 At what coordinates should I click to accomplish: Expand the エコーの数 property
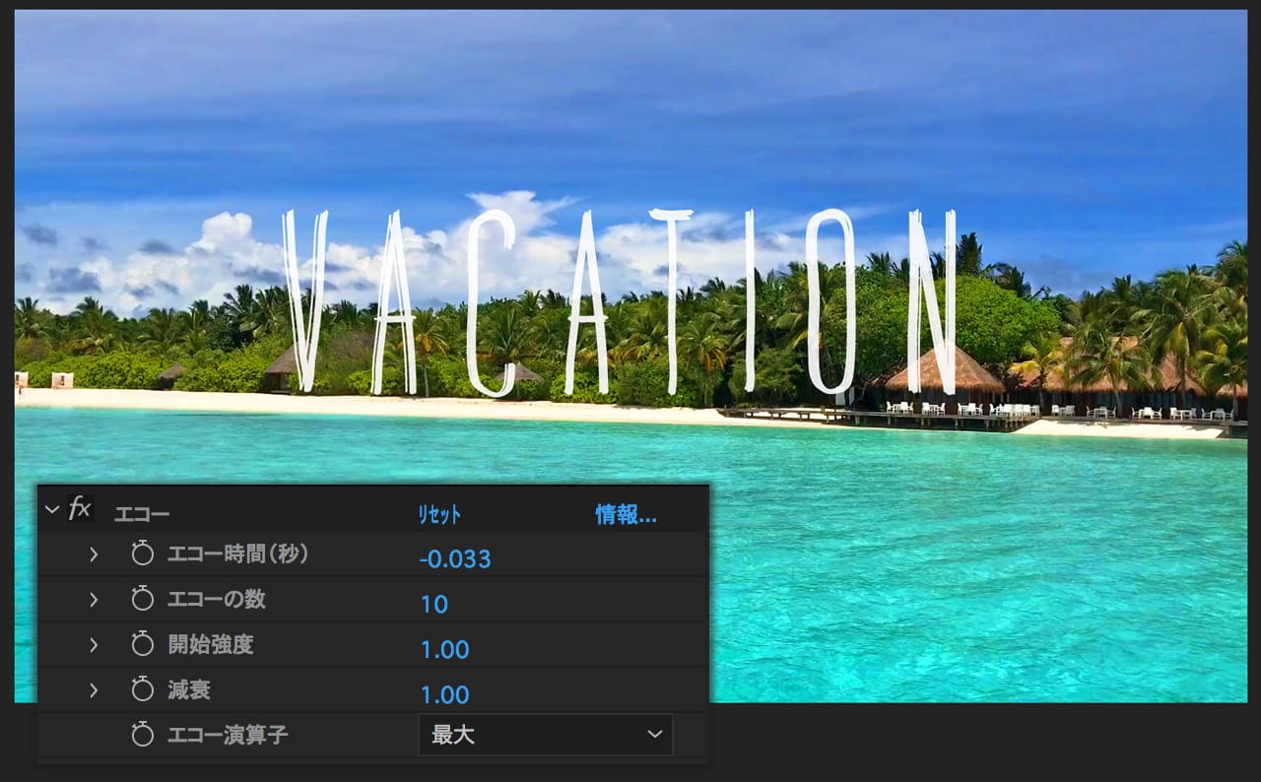click(x=94, y=600)
